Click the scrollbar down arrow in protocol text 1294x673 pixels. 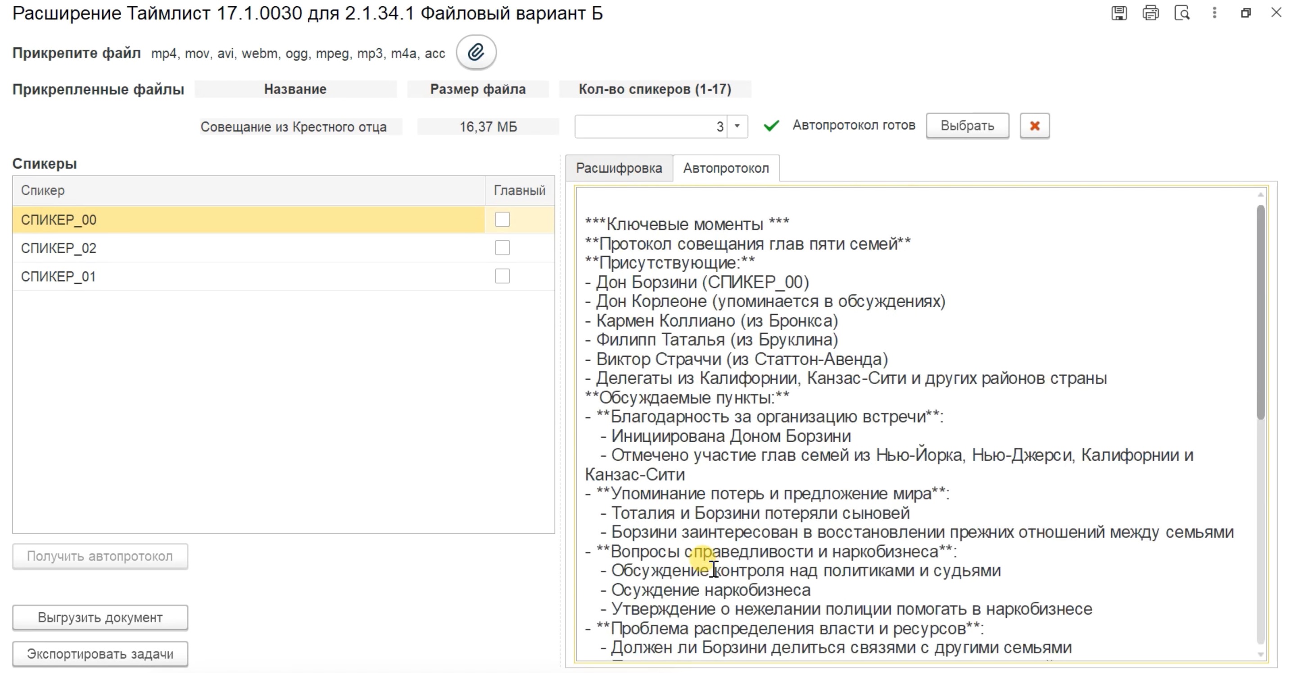(1260, 654)
